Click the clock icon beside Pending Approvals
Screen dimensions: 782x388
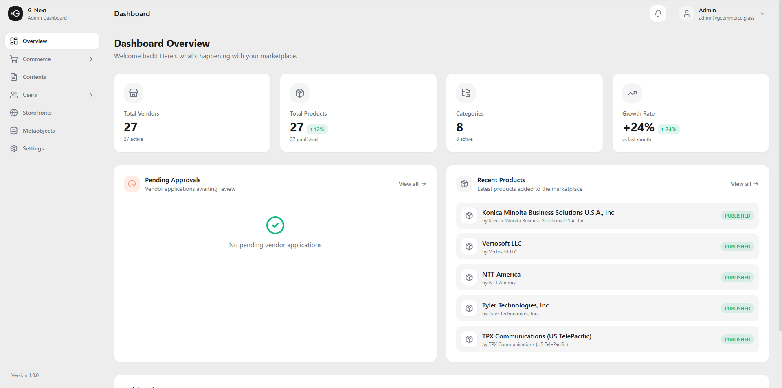(x=132, y=184)
